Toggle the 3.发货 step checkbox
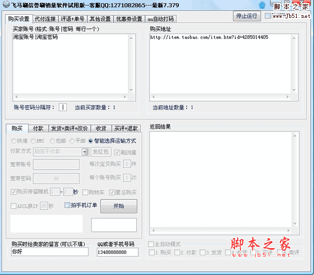This screenshot has width=314, height=275. (x=202, y=252)
